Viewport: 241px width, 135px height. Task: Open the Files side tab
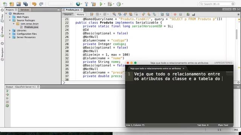point(2,18)
